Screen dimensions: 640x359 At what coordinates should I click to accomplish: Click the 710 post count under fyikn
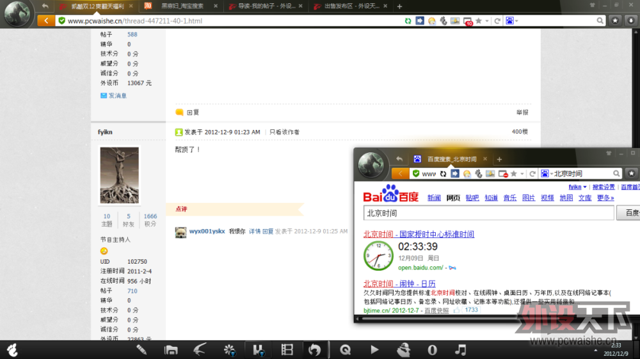132,291
